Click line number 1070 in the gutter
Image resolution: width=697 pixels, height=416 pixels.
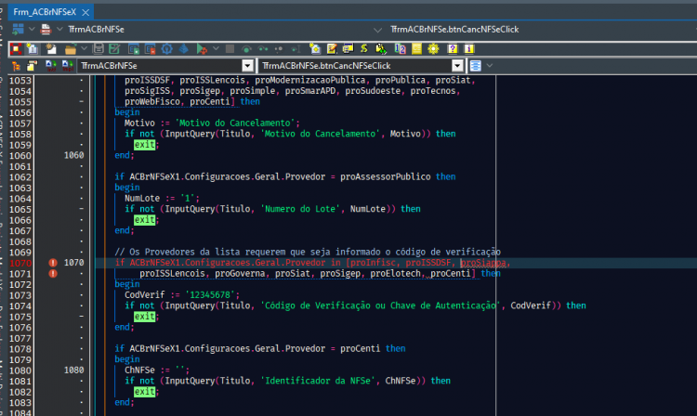click(20, 263)
